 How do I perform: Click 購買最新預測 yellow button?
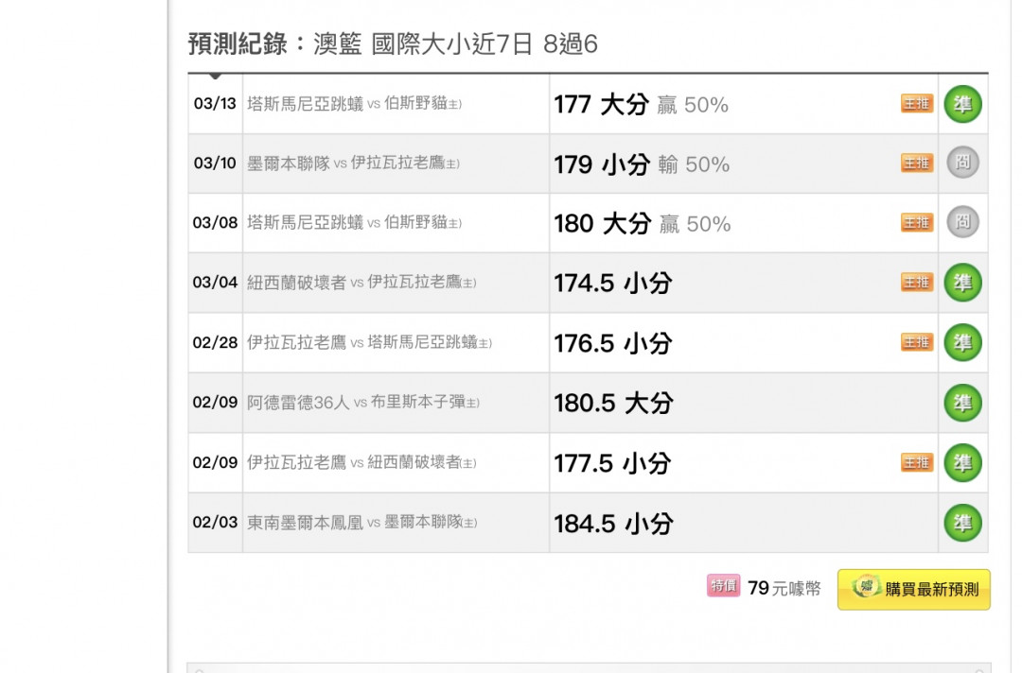(x=914, y=589)
